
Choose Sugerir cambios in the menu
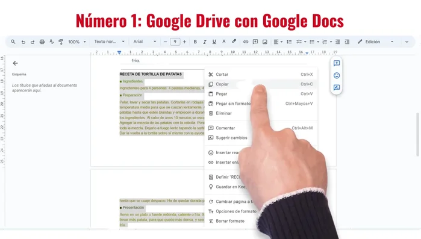pos(261,138)
